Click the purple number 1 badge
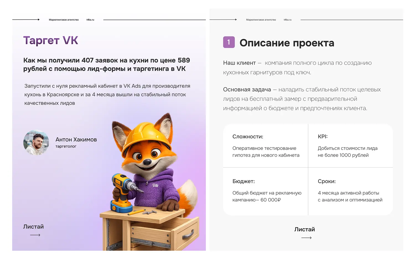This screenshot has width=415, height=259. (x=229, y=42)
